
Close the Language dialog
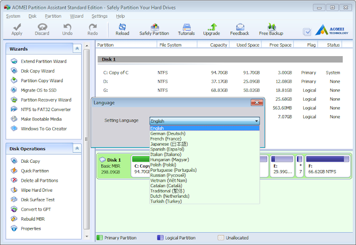(257, 103)
